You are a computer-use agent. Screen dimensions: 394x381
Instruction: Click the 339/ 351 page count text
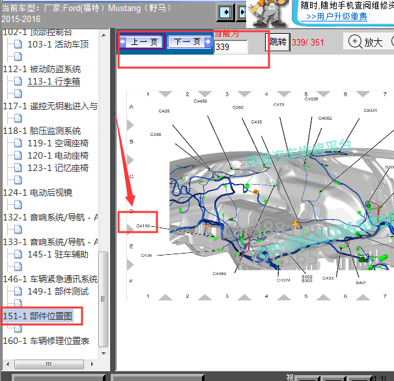tap(308, 42)
